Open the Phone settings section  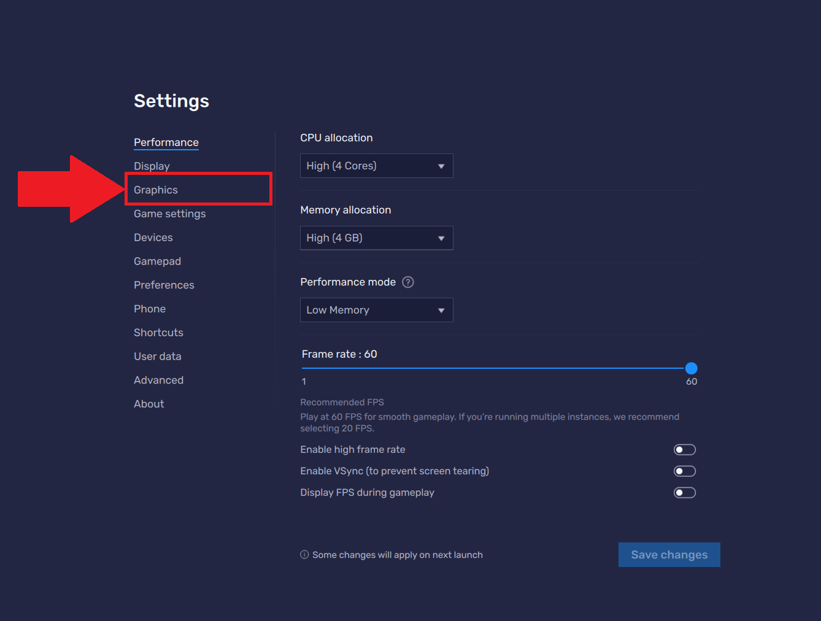[150, 309]
